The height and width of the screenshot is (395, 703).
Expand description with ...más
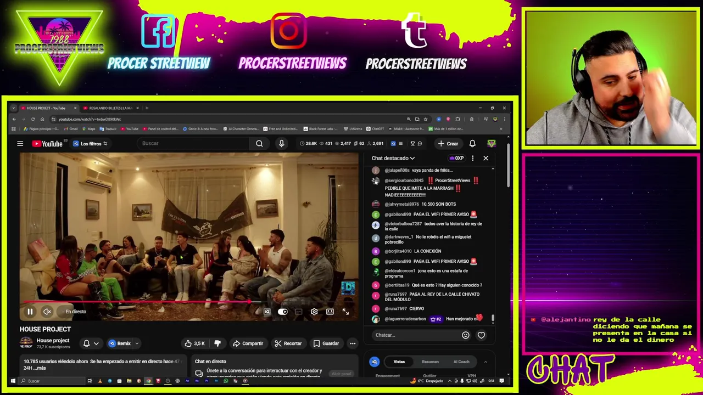click(x=38, y=368)
